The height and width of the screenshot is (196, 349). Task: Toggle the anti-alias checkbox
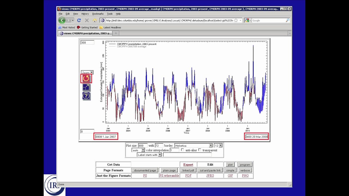click(x=182, y=150)
